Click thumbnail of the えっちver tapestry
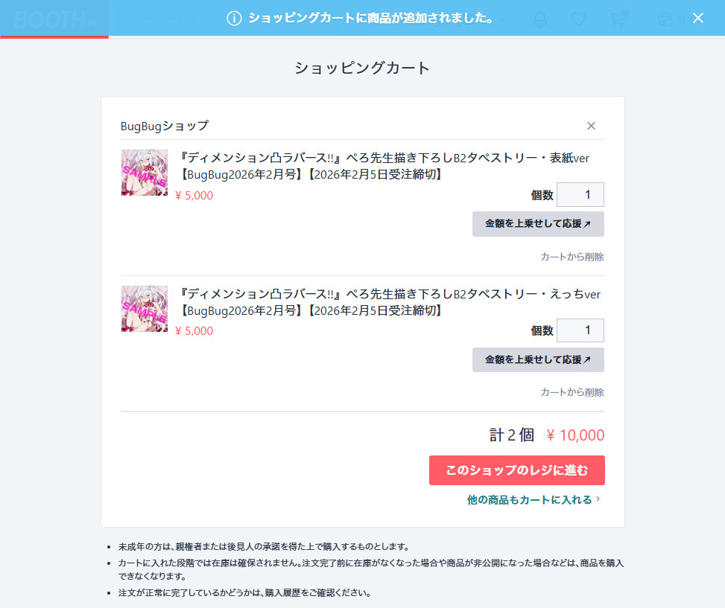 [x=145, y=309]
